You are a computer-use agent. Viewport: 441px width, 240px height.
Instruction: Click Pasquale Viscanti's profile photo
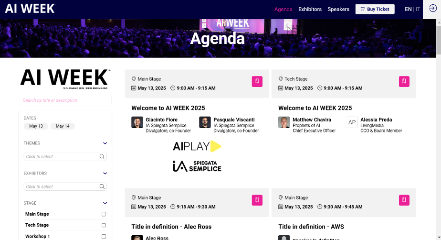tap(205, 122)
